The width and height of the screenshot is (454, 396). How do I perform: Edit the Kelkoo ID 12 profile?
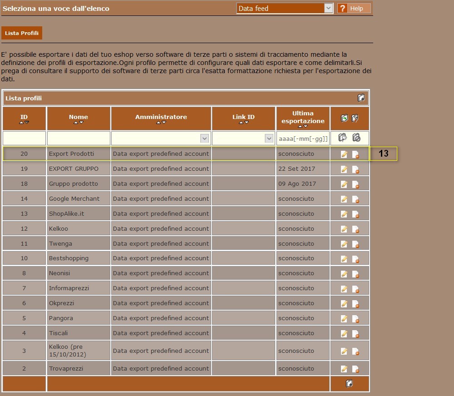coord(344,229)
